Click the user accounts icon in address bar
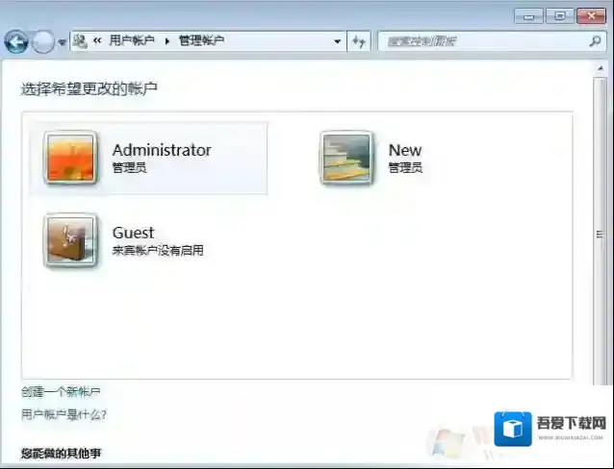Viewport: 614px width, 469px height. [80, 40]
